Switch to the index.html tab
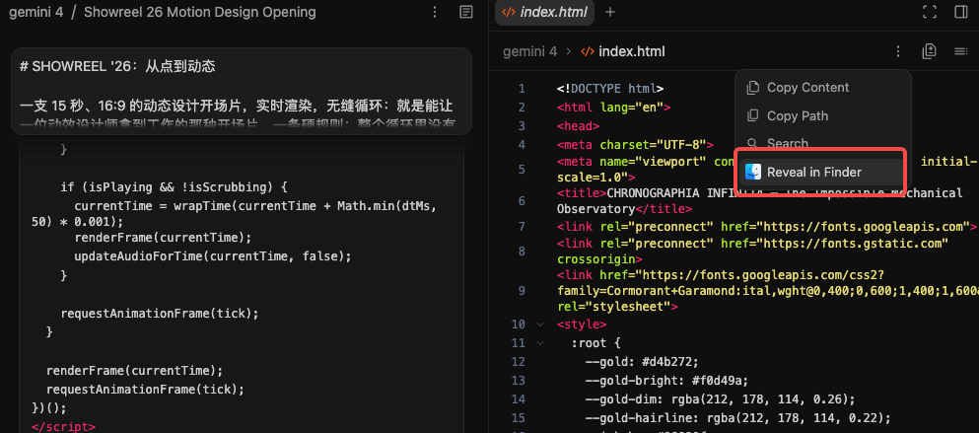Viewport: 979px width, 433px height. pyautogui.click(x=544, y=12)
